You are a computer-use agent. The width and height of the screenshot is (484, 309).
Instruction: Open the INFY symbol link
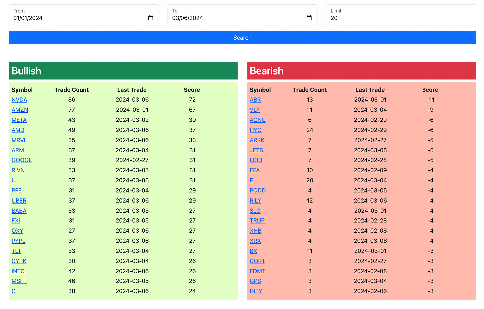click(256, 291)
